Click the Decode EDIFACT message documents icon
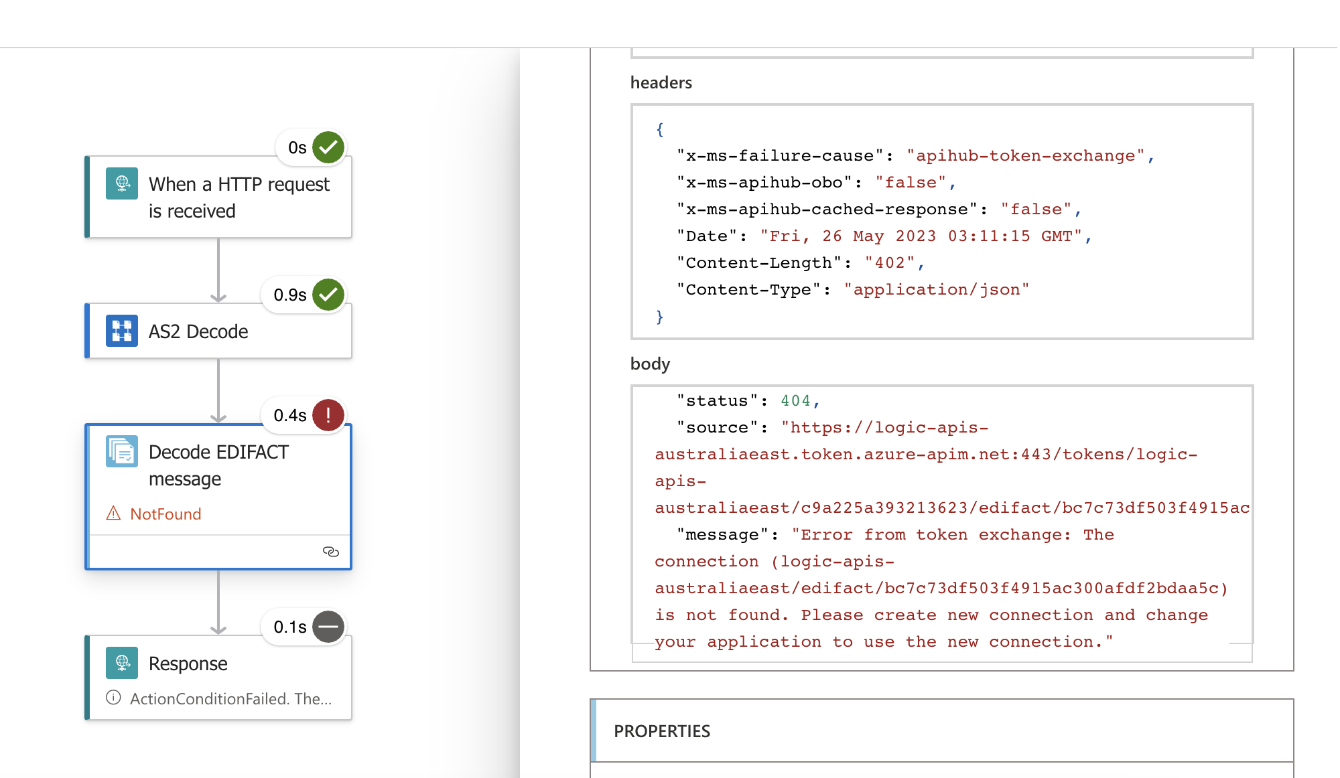Viewport: 1340px width, 778px height. 121,452
